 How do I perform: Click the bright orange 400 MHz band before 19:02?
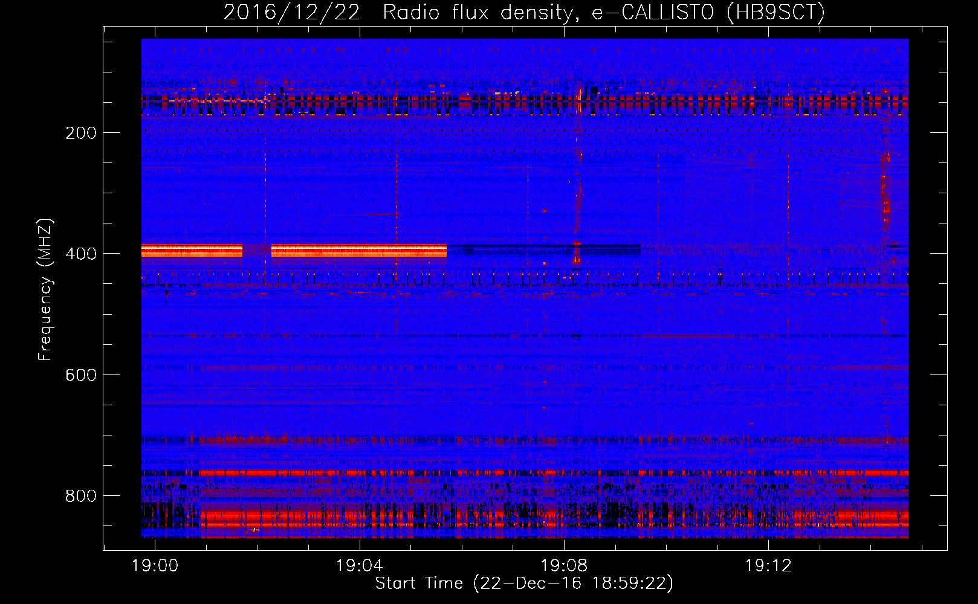[192, 251]
